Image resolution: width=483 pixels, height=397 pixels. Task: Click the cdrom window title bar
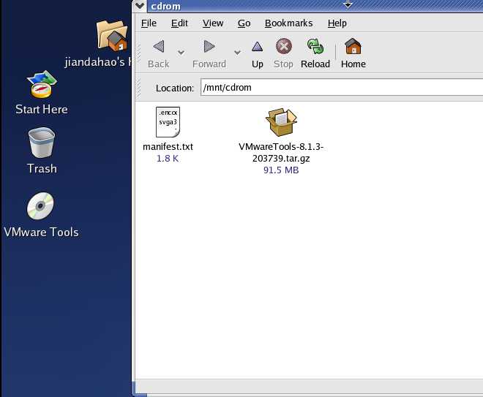click(x=315, y=6)
